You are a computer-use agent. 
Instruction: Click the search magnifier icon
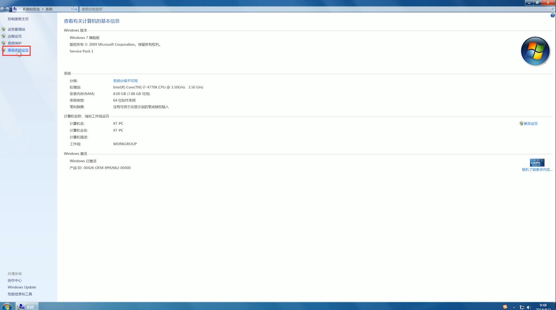pyautogui.click(x=553, y=9)
